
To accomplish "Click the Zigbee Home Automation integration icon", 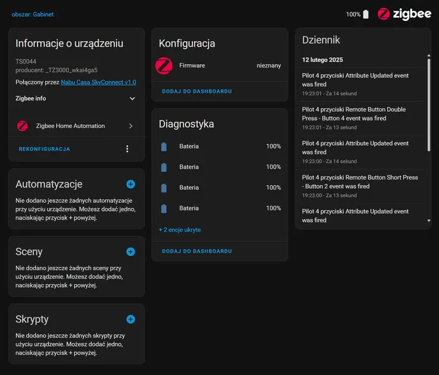I will click(x=22, y=126).
